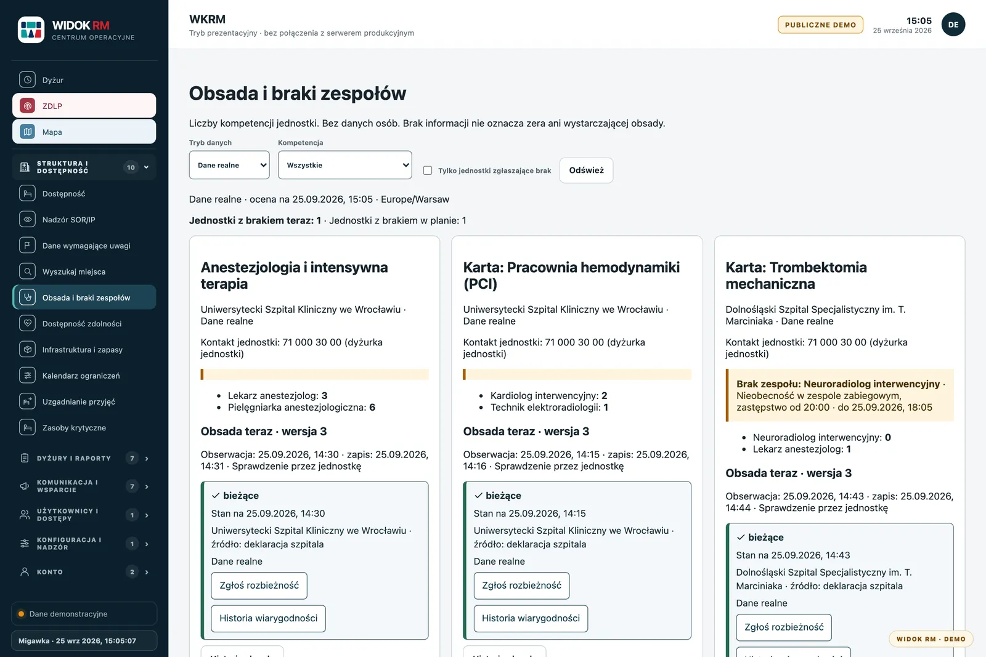Click the Odśwież button
Image resolution: width=986 pixels, height=657 pixels.
coord(586,171)
